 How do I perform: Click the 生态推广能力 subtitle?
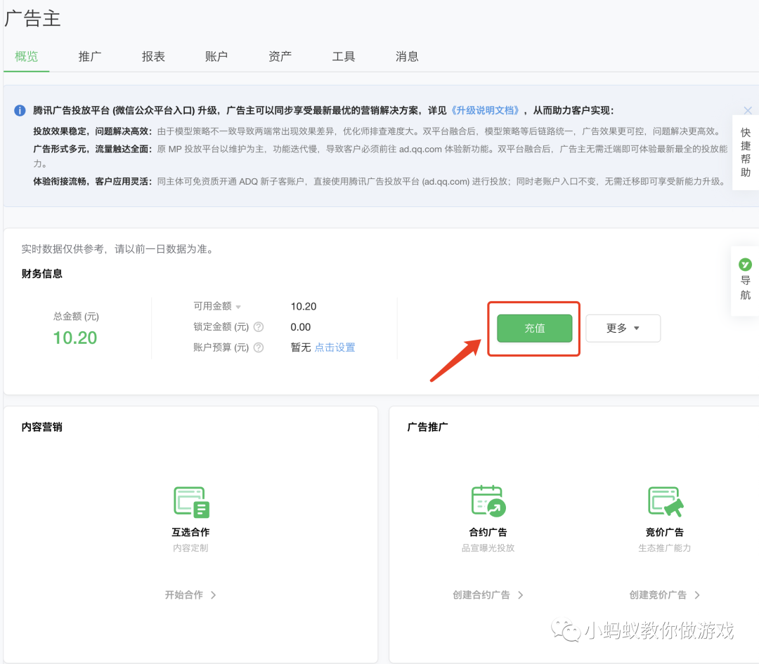coord(665,548)
